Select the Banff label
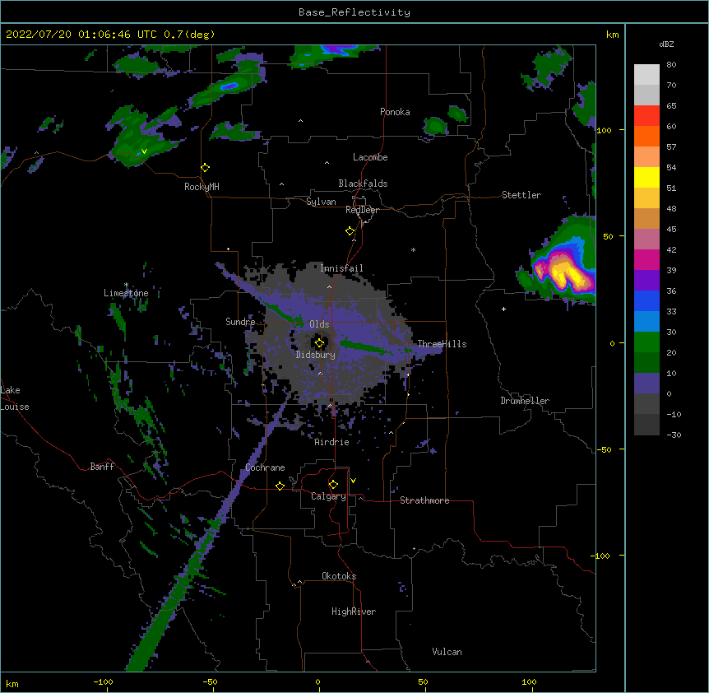The image size is (709, 693). [x=102, y=467]
